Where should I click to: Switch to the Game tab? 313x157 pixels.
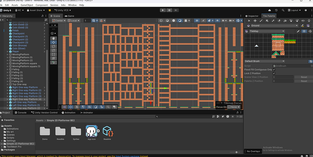pyautogui.click(x=69, y=16)
